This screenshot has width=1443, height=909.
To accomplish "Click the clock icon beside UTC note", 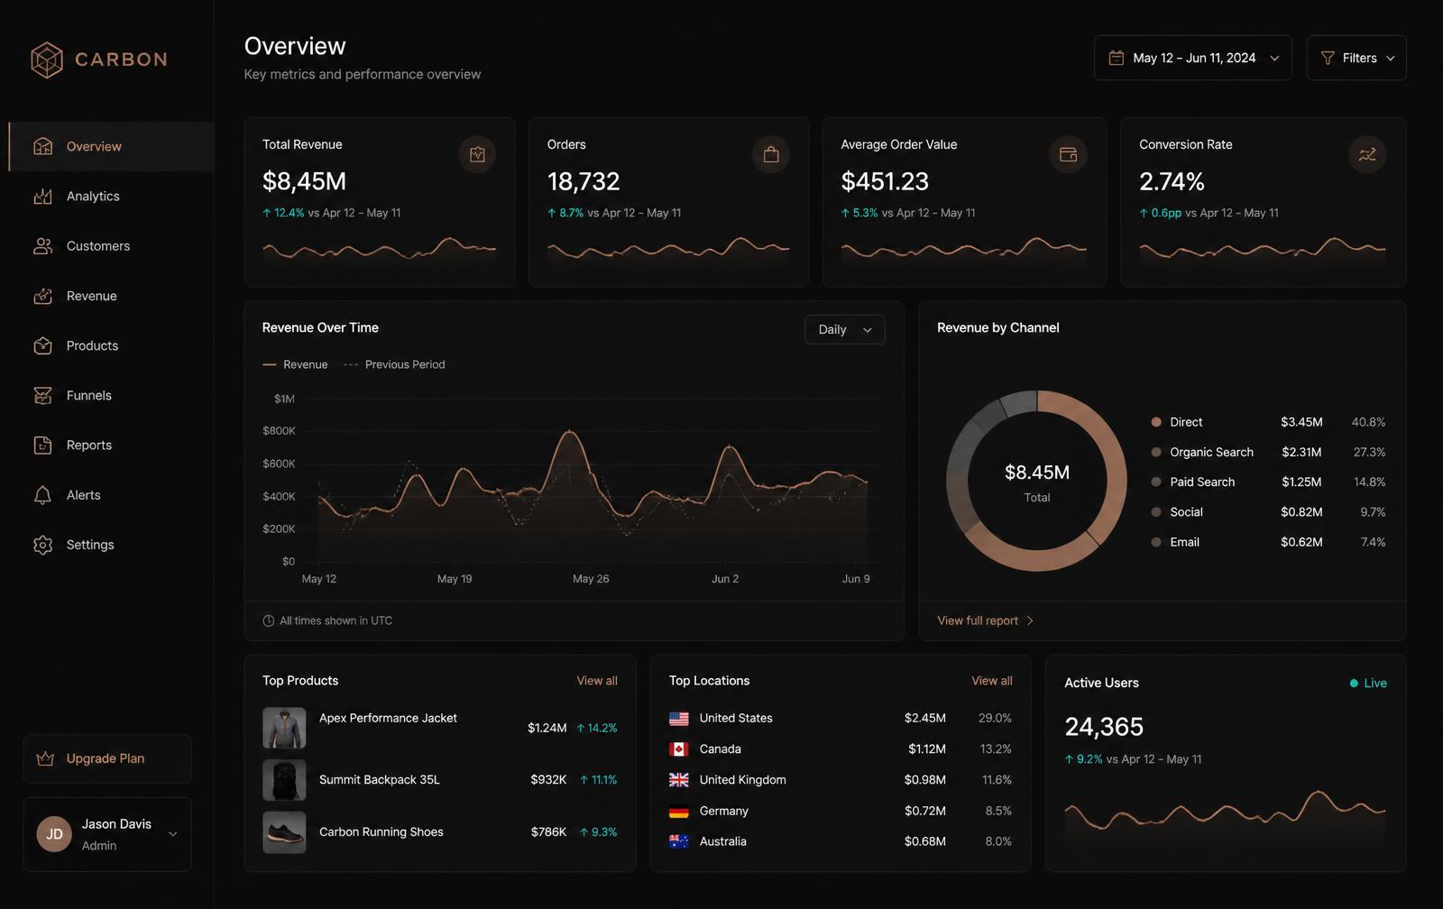I will [268, 620].
